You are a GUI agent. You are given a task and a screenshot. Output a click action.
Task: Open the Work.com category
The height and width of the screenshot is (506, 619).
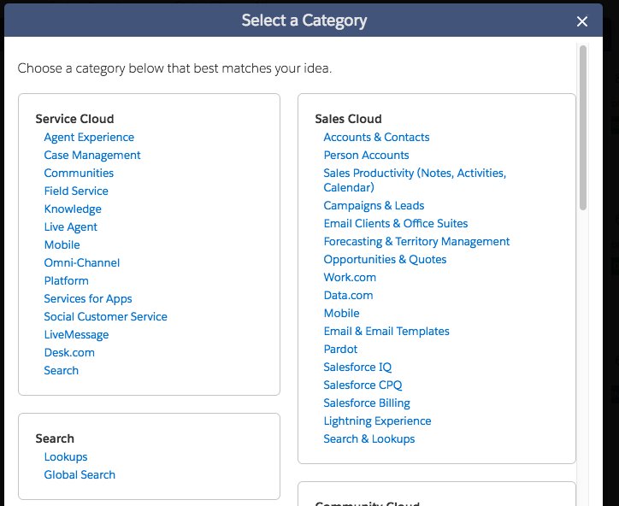coord(350,278)
